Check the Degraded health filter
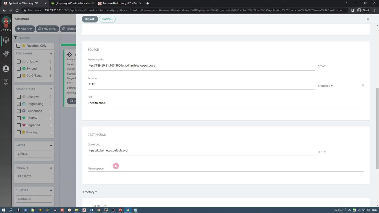379x213 pixels. click(x=19, y=125)
